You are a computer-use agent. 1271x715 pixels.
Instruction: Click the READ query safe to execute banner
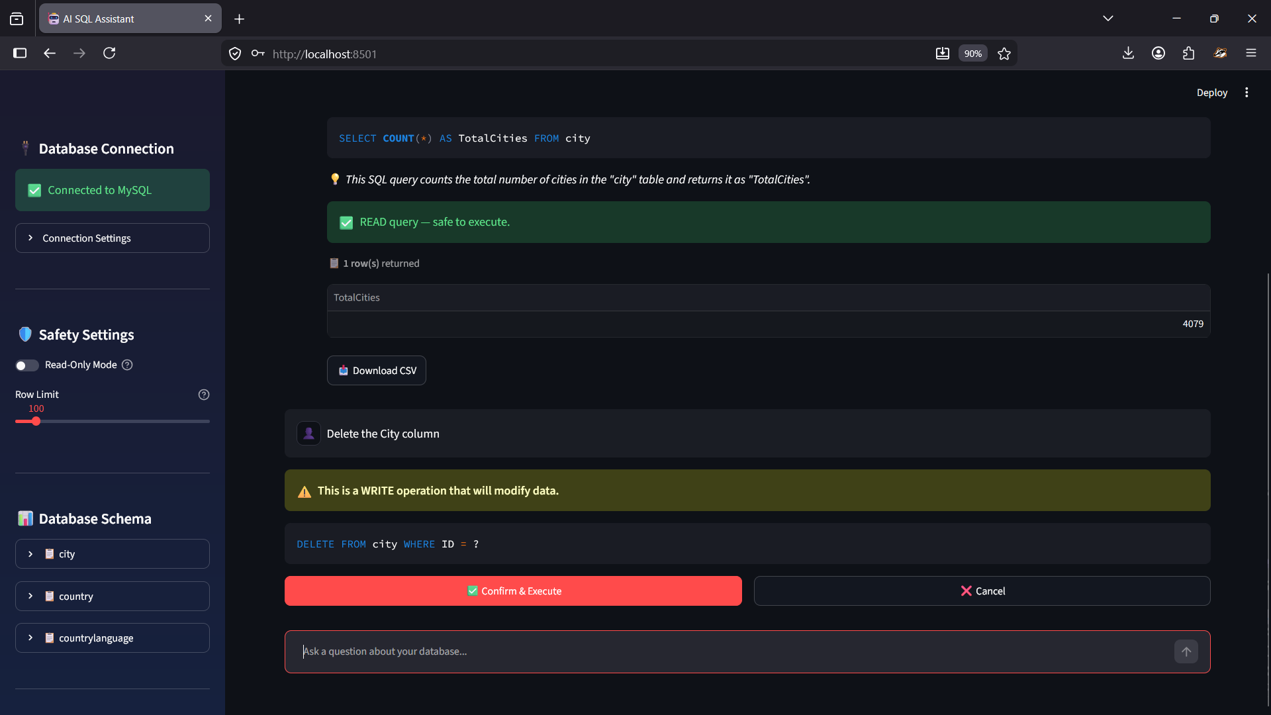tap(769, 222)
